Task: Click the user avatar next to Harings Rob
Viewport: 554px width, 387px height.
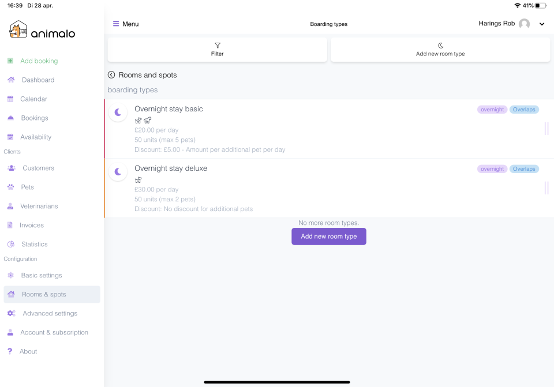Action: [x=525, y=24]
